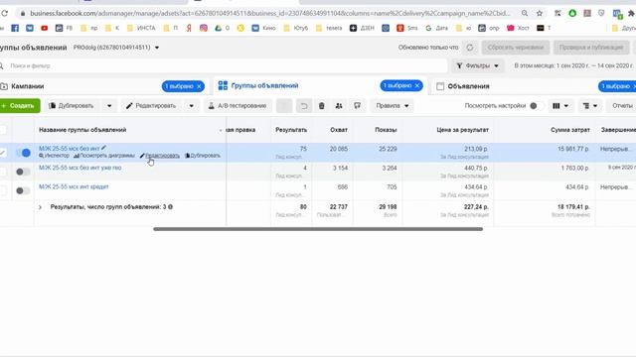Edit the name of МЖ 25-55 мск без инт with pencil icon
Screen dimensions: 636x357
click(x=103, y=148)
